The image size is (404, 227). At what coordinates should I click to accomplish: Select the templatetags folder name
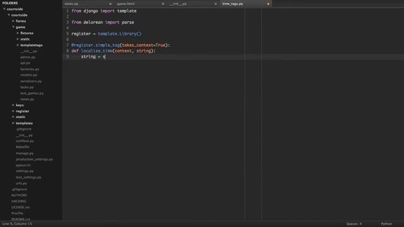(x=32, y=45)
